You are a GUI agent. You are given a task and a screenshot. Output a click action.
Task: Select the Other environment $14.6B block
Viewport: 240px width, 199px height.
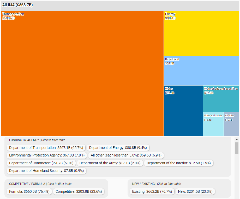point(213,124)
